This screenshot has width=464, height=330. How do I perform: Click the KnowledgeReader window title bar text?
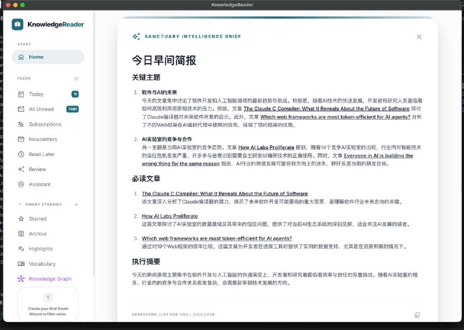click(233, 5)
